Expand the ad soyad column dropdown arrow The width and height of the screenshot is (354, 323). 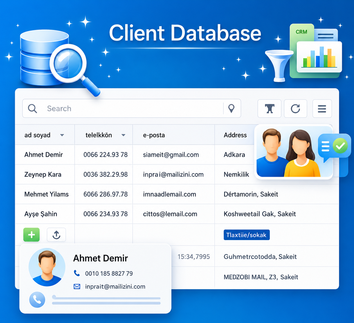(62, 135)
